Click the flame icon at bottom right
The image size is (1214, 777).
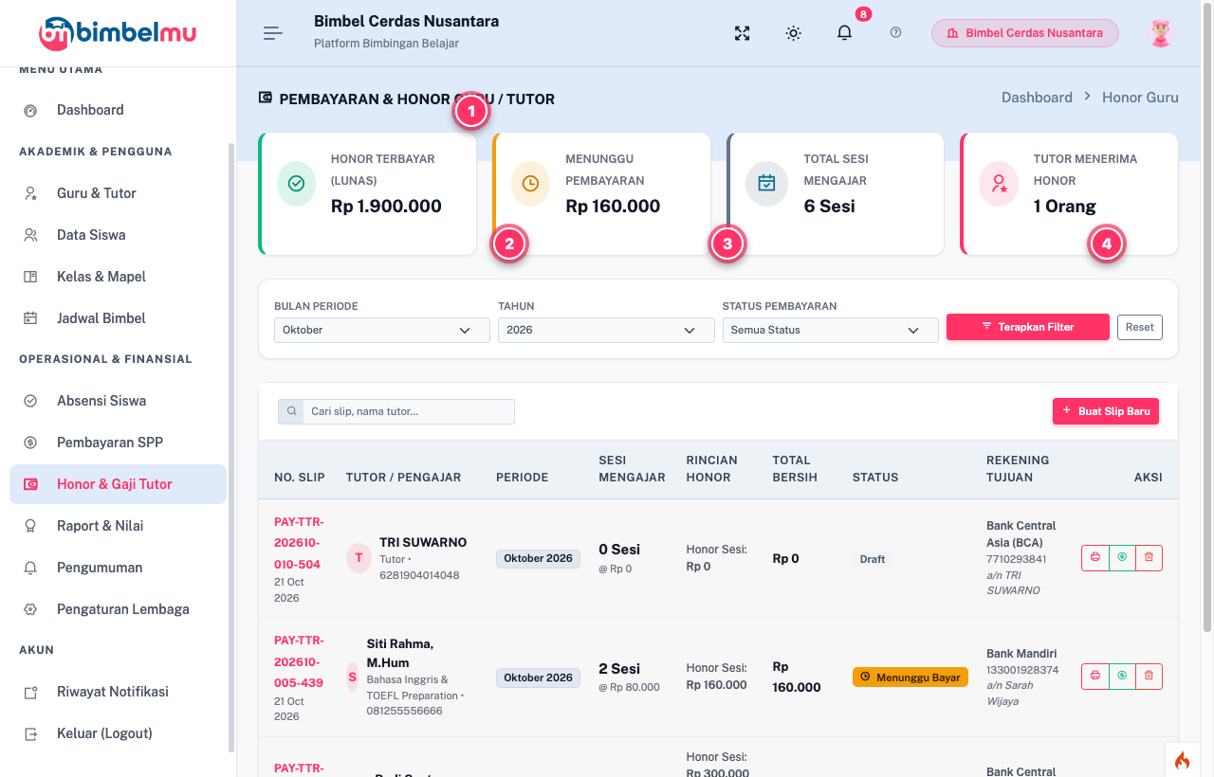1182,760
